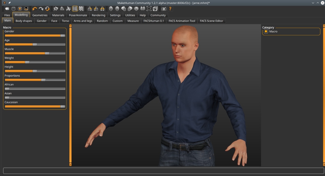The height and width of the screenshot is (176, 325).
Task: Open the Help tab
Action: pyautogui.click(x=143, y=15)
